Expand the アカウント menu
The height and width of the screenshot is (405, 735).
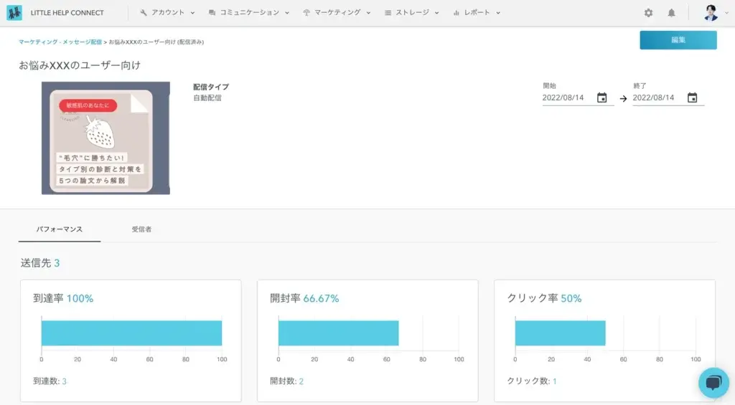(x=168, y=13)
